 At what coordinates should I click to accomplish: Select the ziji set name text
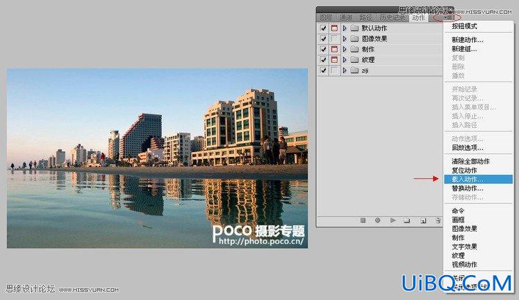click(x=365, y=71)
